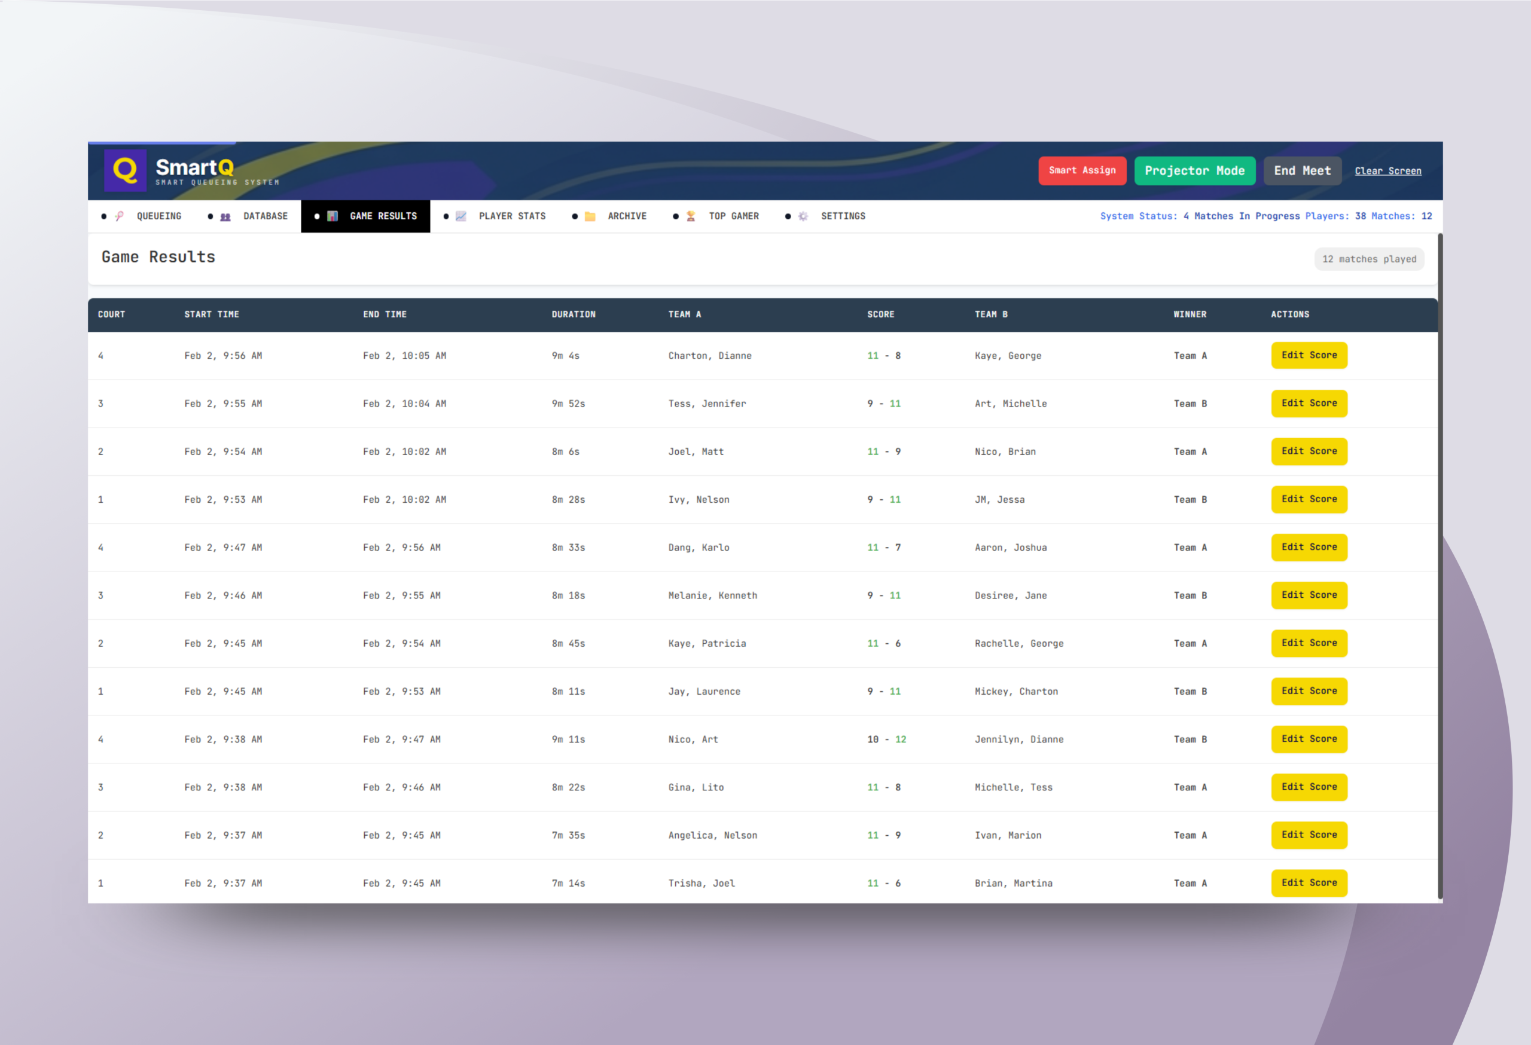Viewport: 1531px width, 1045px height.
Task: Enable Projector Mode
Action: pos(1194,170)
